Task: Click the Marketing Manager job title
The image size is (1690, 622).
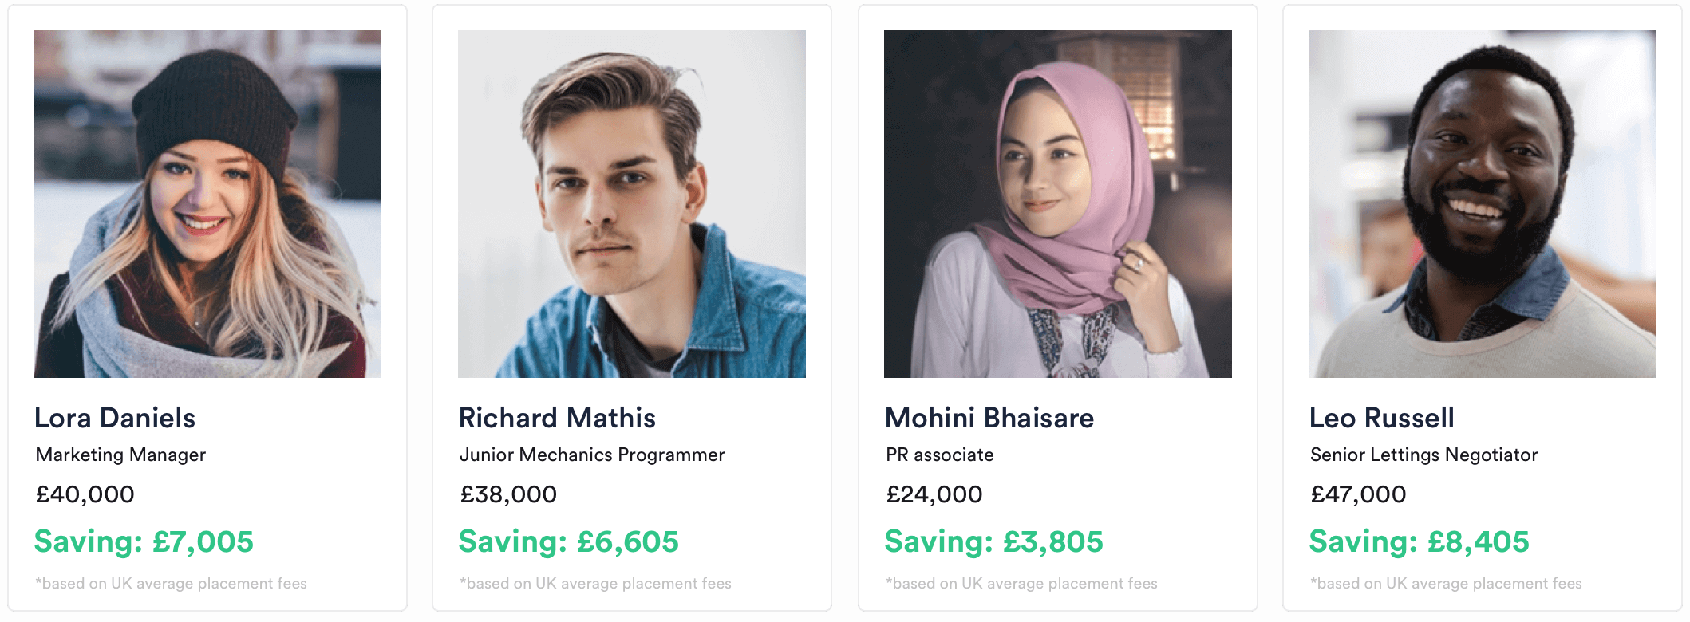Action: pyautogui.click(x=120, y=455)
